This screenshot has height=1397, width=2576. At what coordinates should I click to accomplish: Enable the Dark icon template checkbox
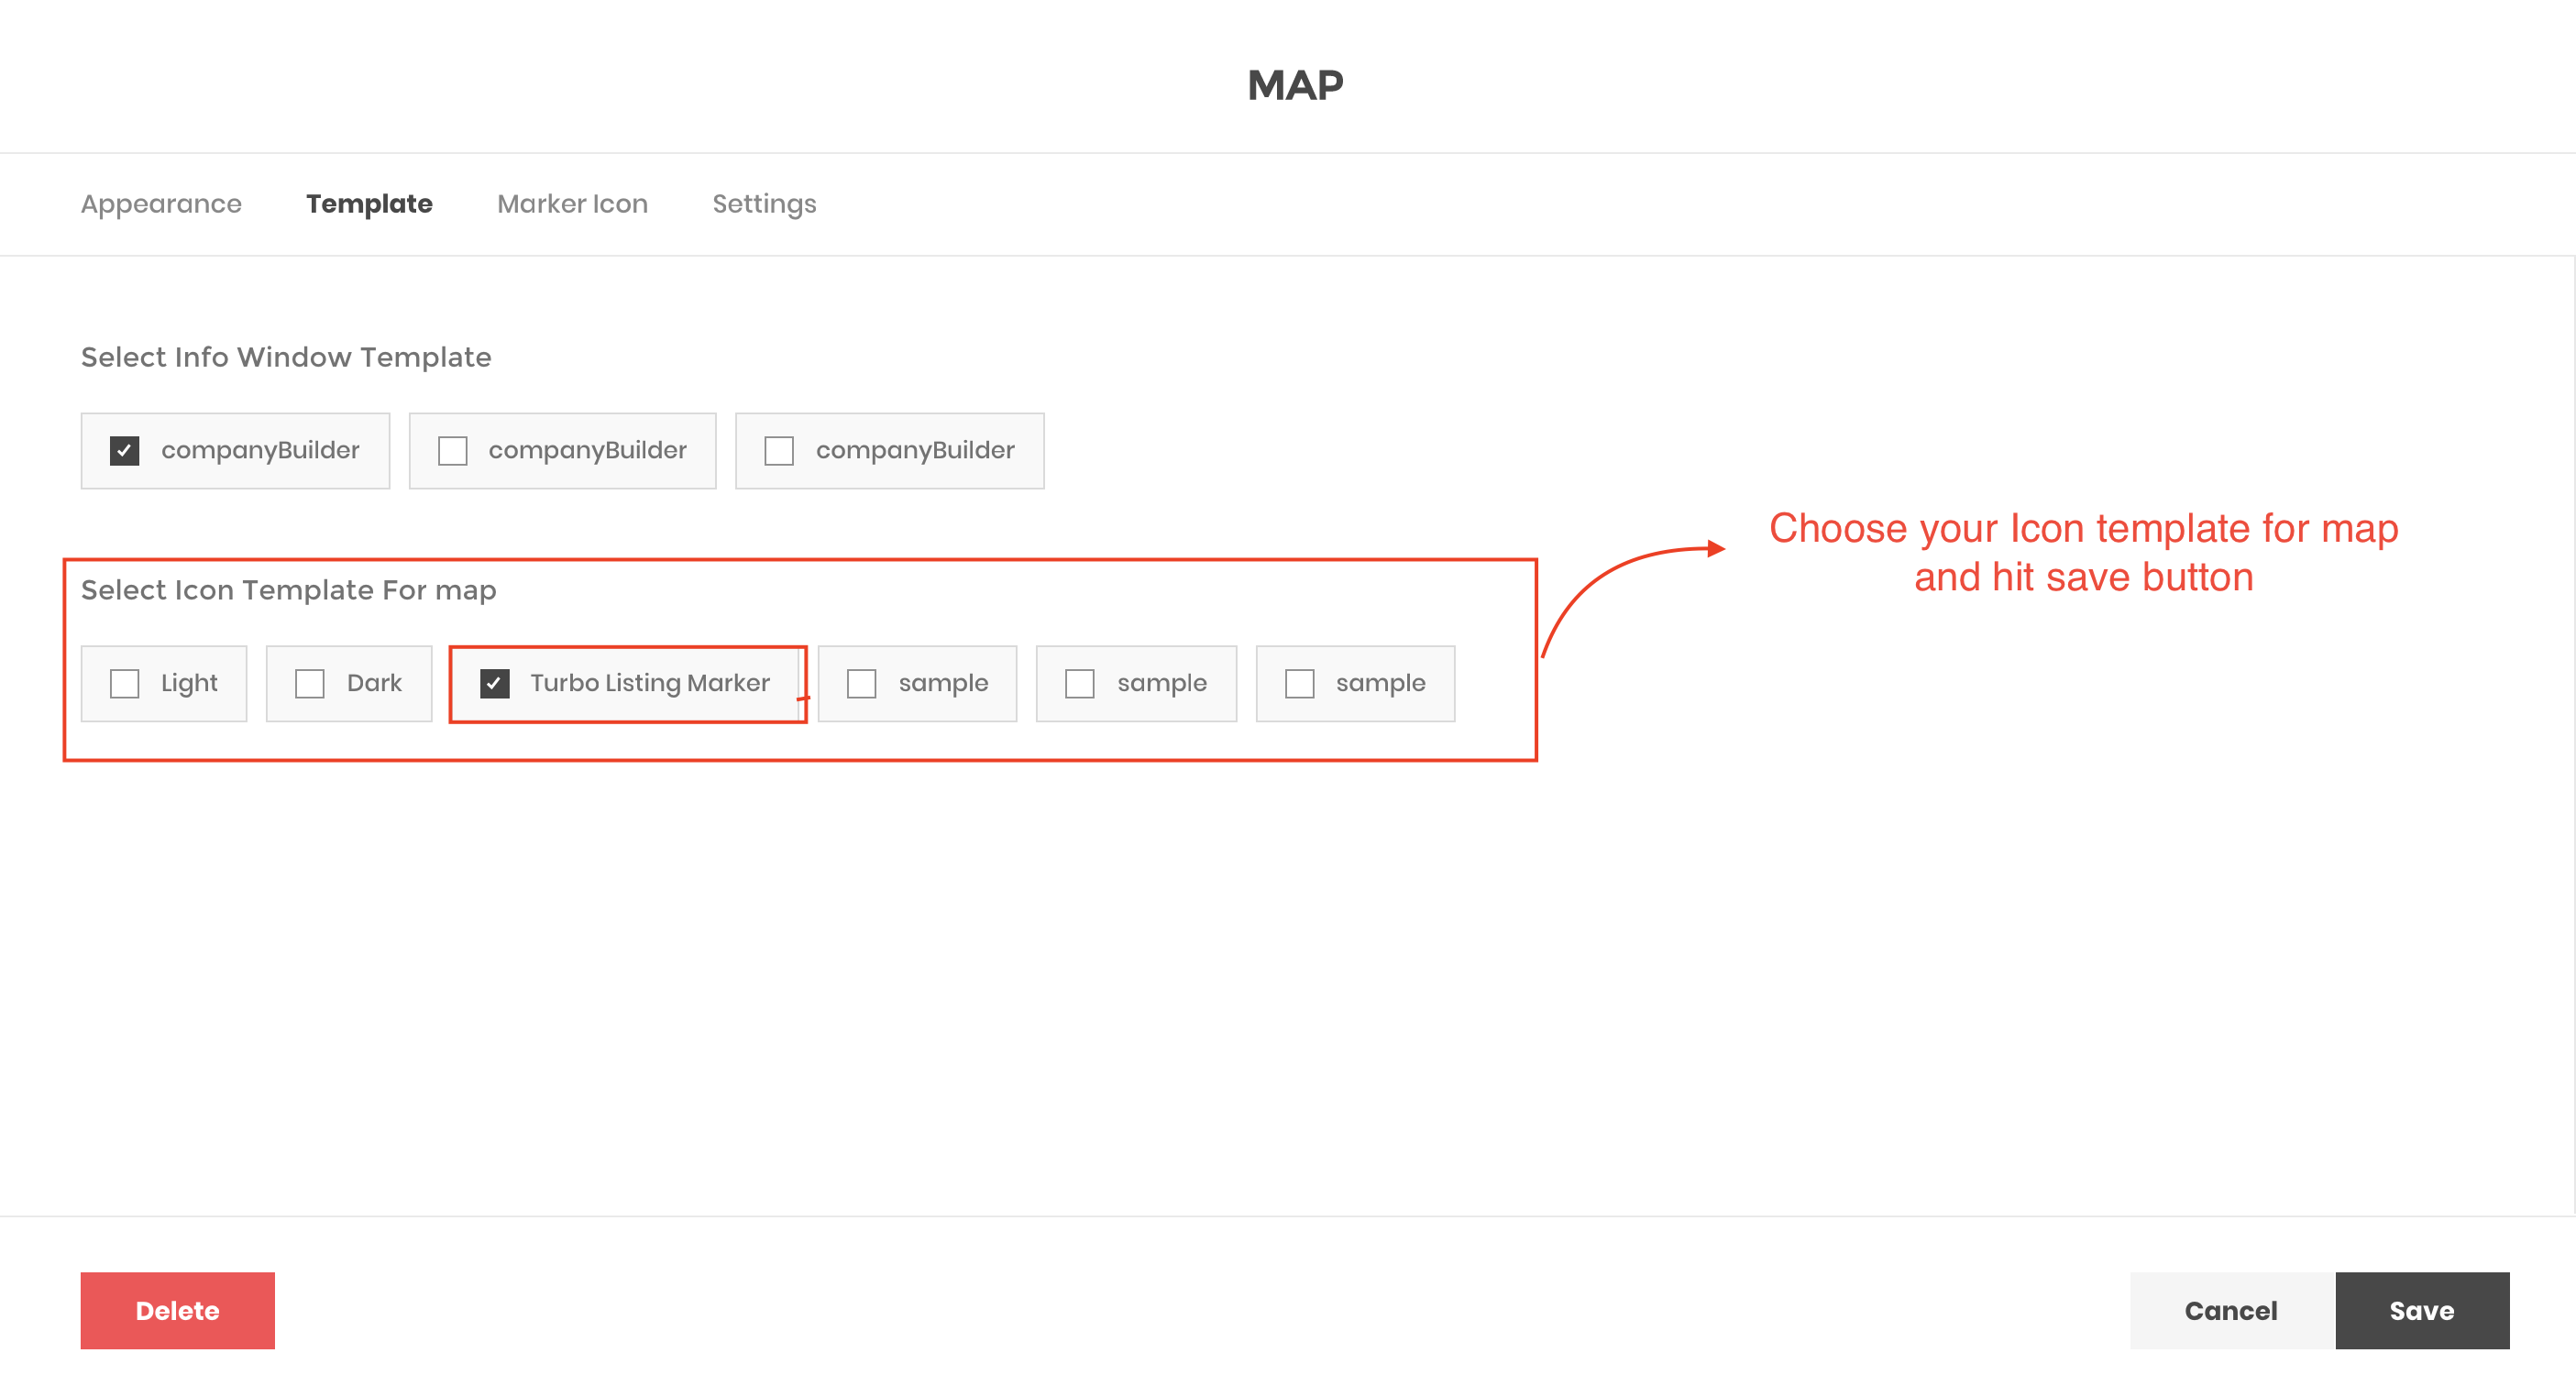click(x=309, y=684)
